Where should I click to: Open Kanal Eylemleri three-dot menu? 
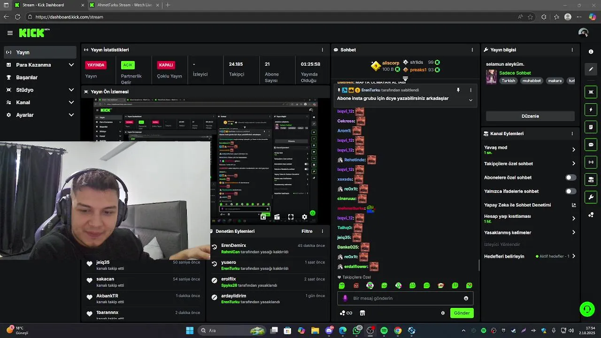(572, 134)
